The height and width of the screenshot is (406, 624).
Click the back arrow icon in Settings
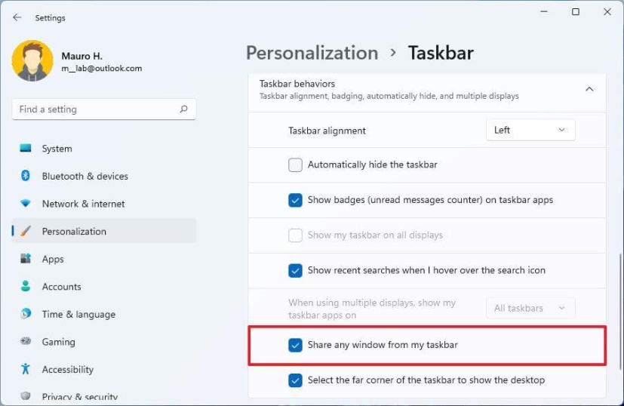tap(17, 17)
